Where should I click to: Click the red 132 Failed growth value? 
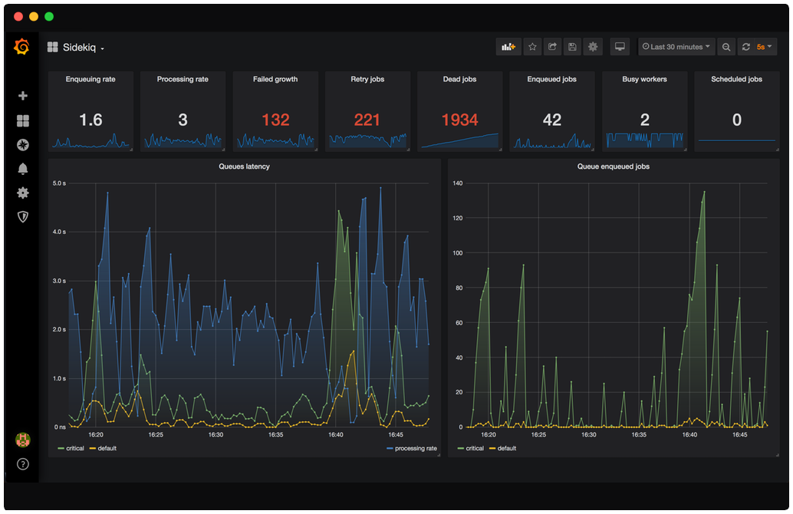point(275,120)
